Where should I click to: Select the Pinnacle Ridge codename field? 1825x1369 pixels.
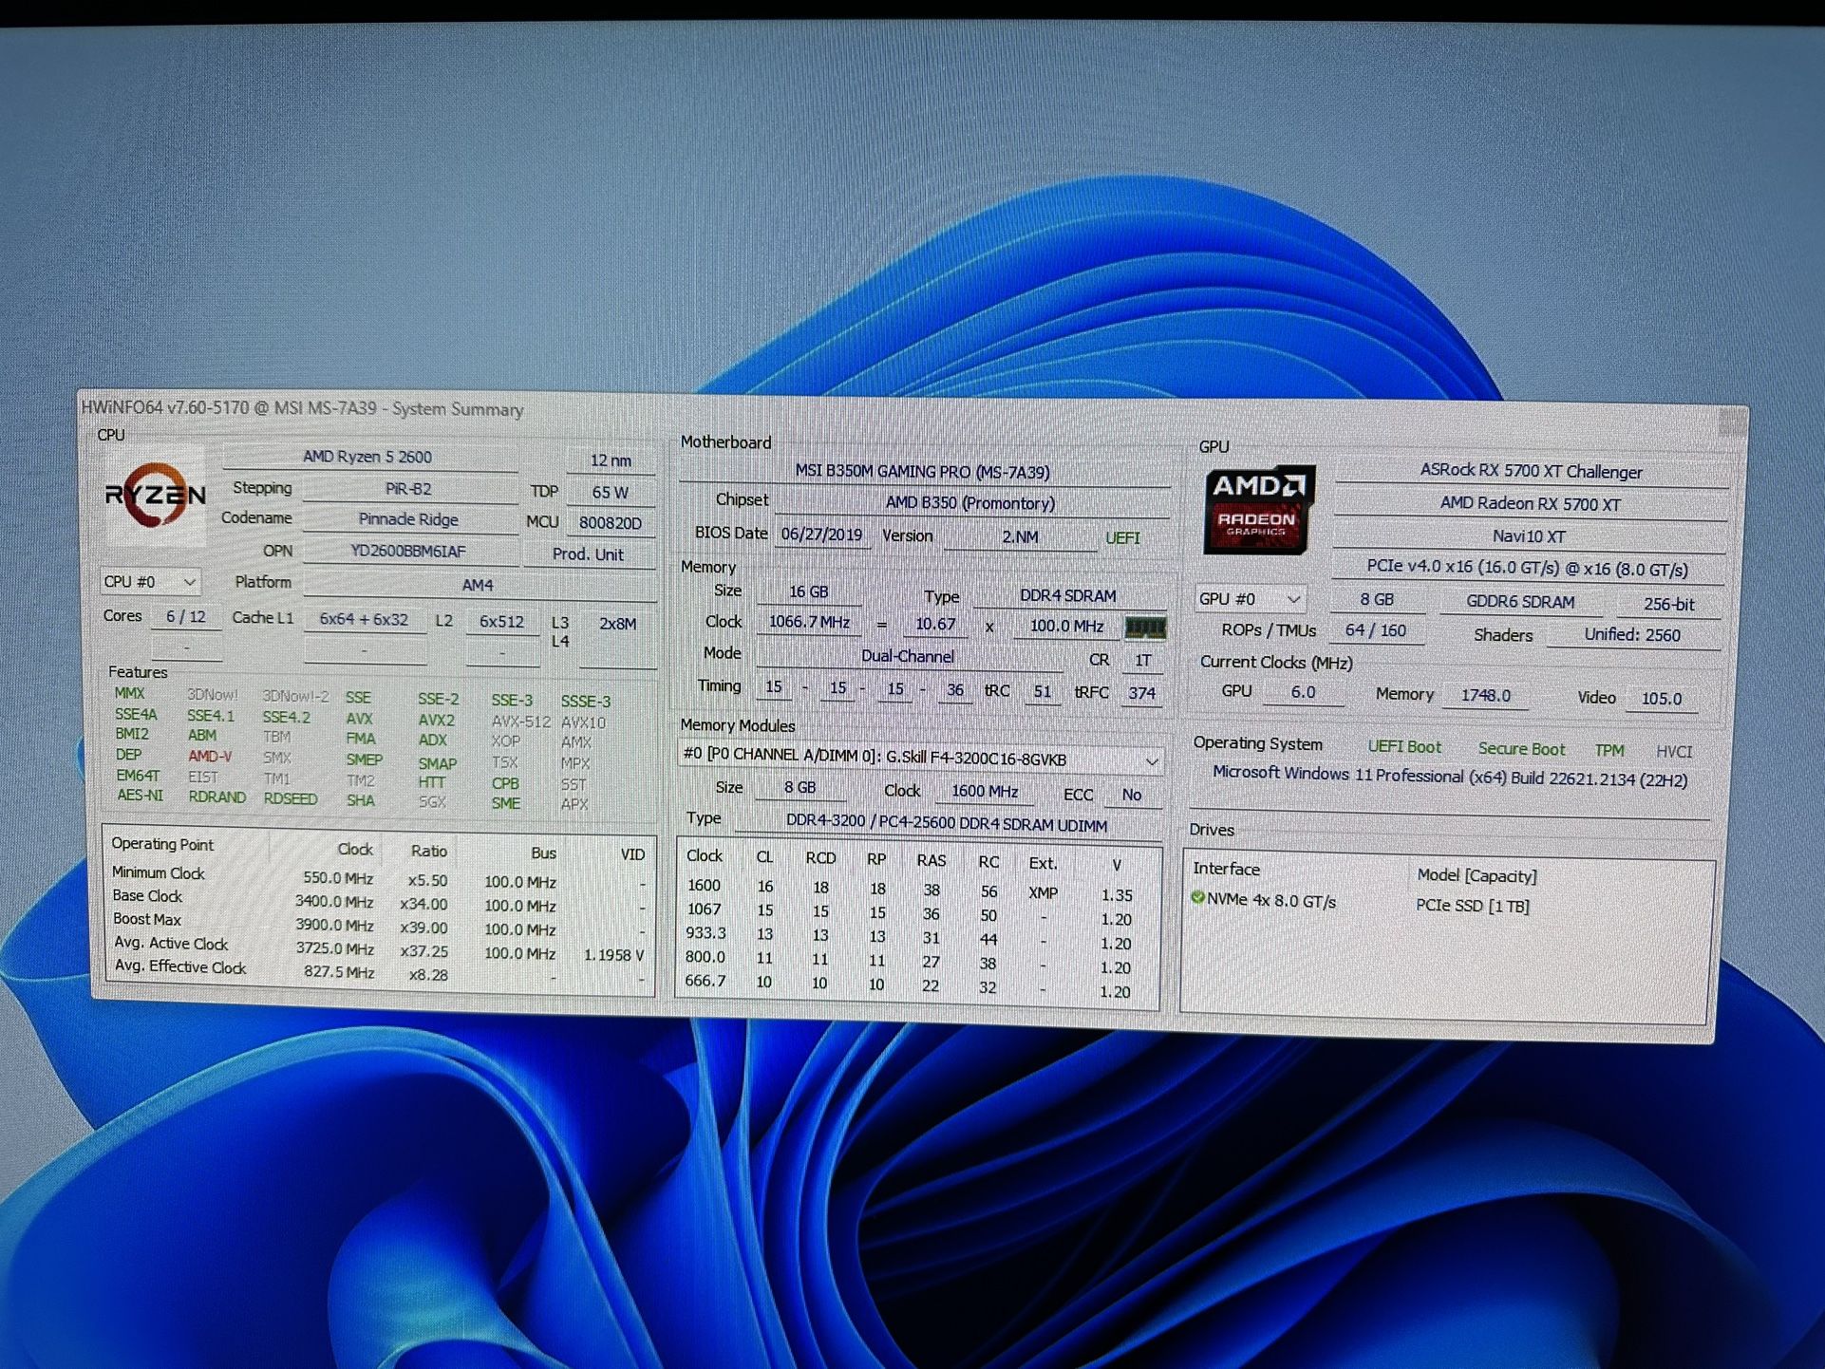pyautogui.click(x=409, y=519)
